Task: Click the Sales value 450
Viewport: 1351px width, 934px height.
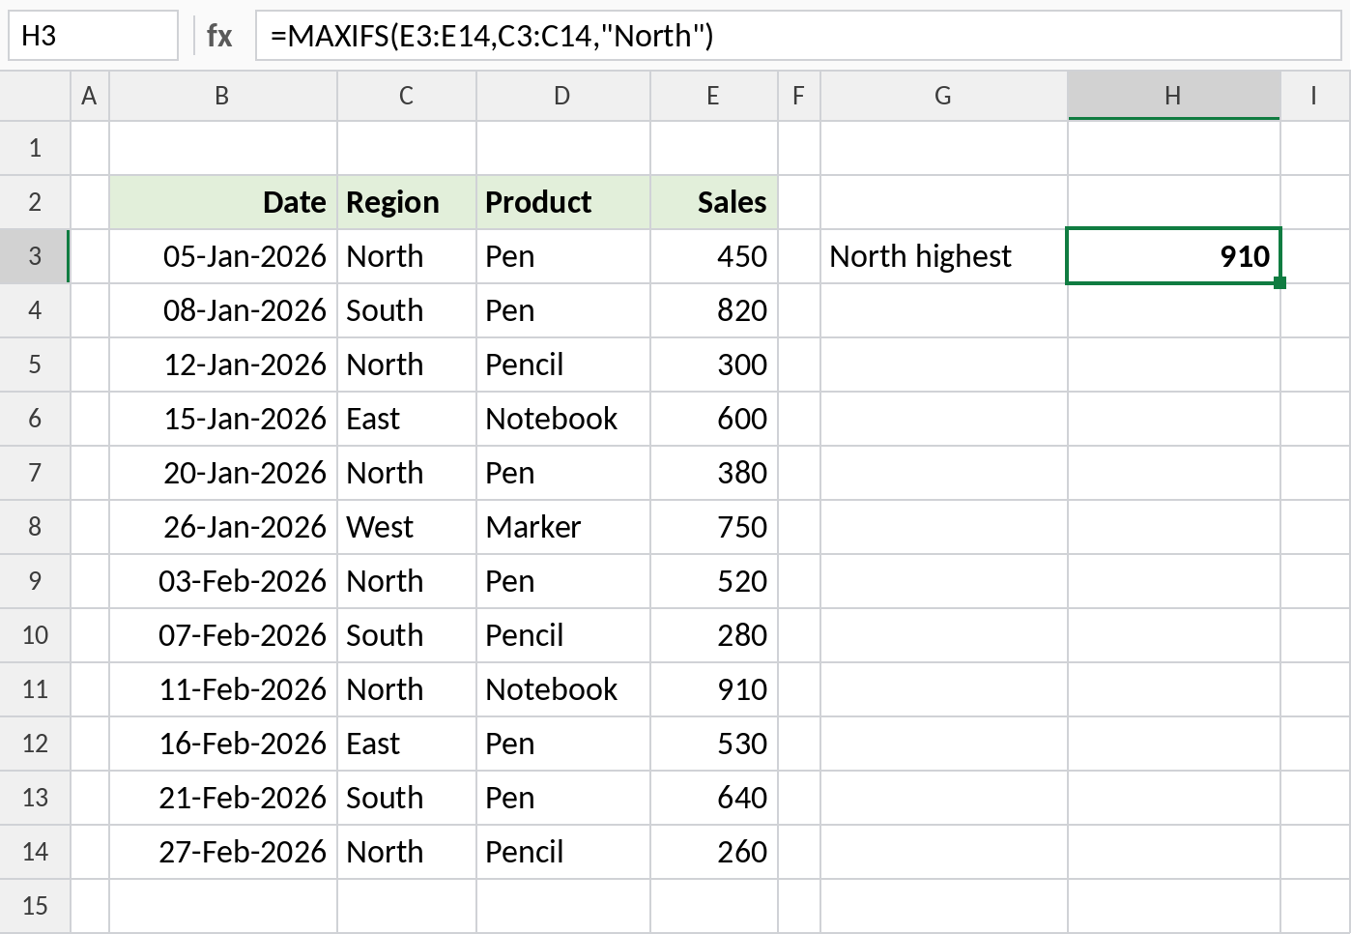Action: click(x=714, y=256)
